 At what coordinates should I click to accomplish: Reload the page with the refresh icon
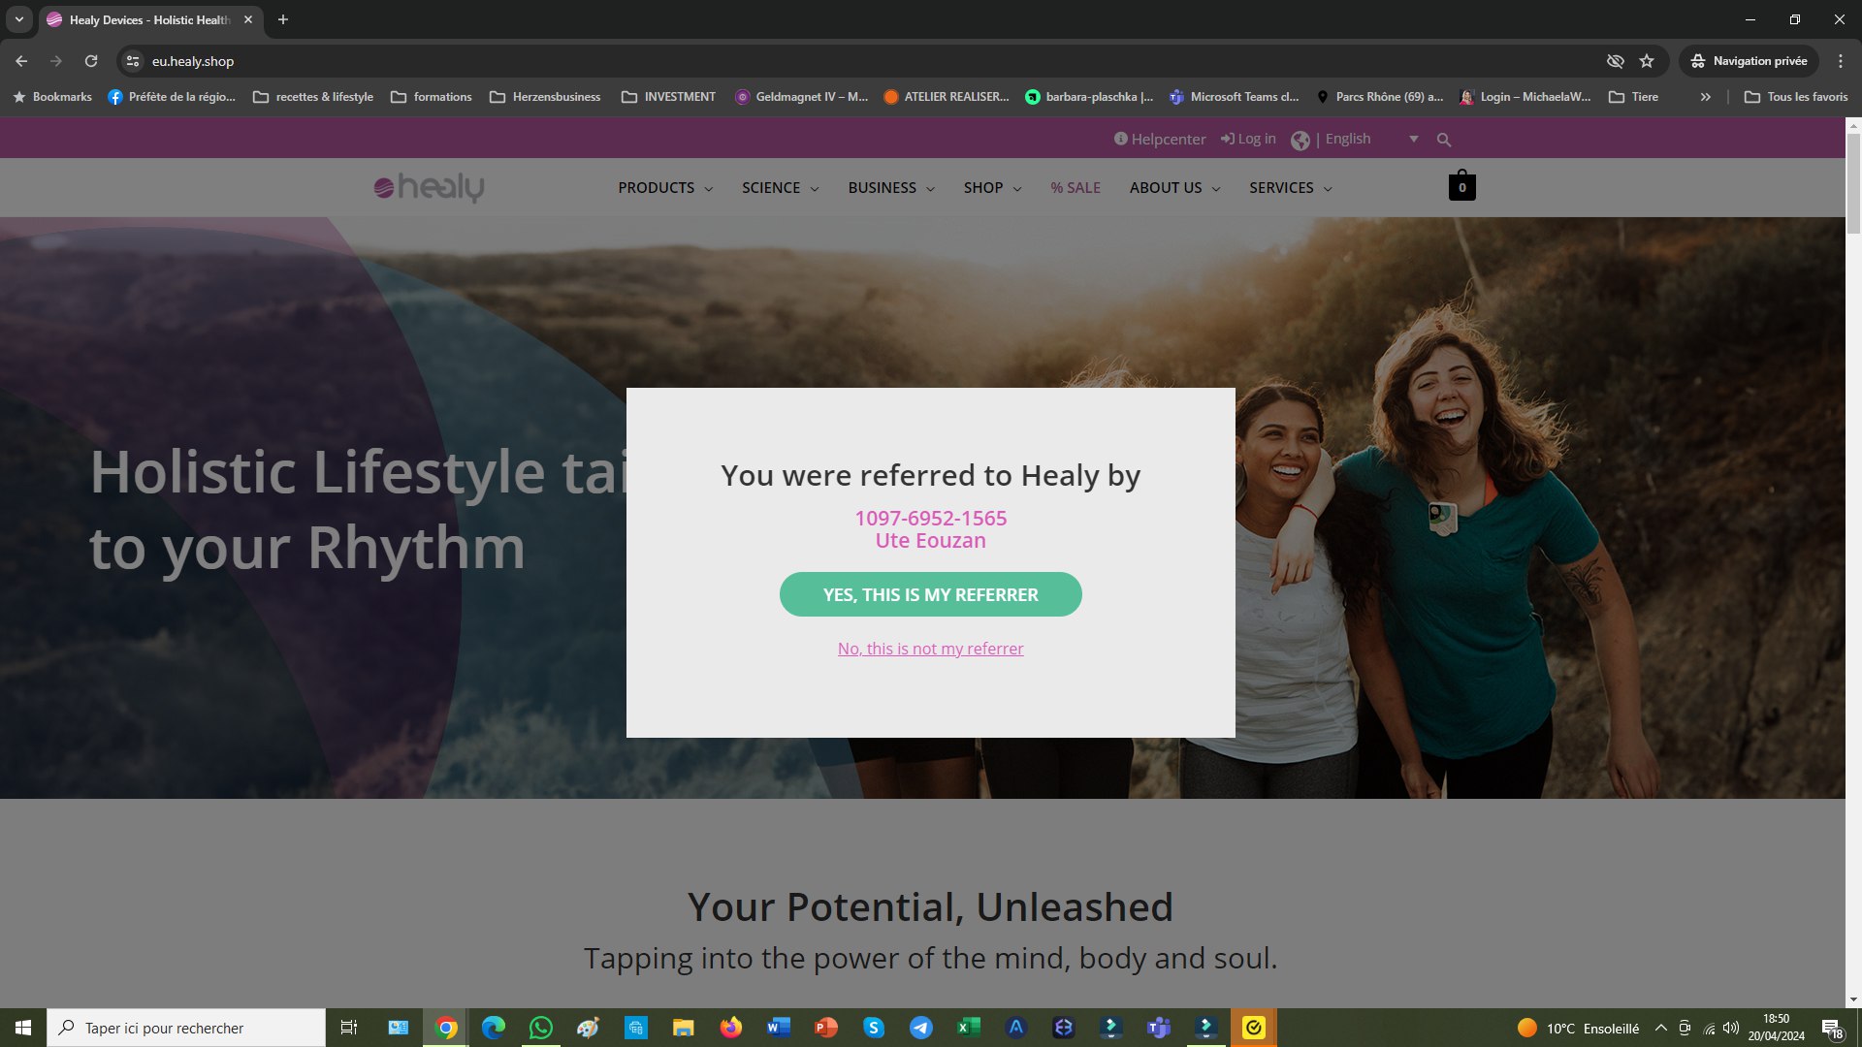(91, 61)
